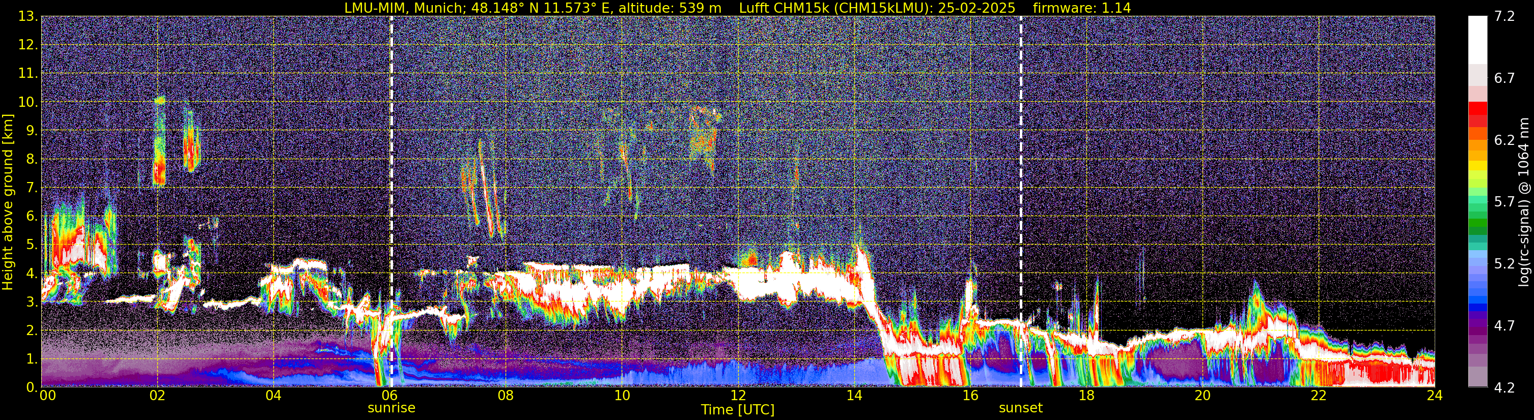Click the time axis tick '24'
The height and width of the screenshot is (420, 1534).
(1435, 396)
